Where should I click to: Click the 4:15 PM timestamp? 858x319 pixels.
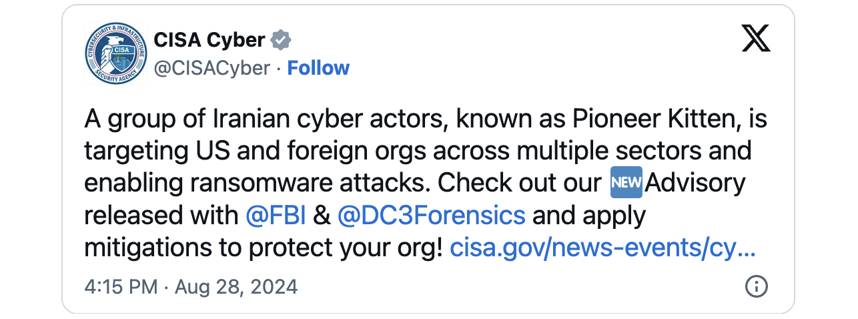click(x=121, y=287)
